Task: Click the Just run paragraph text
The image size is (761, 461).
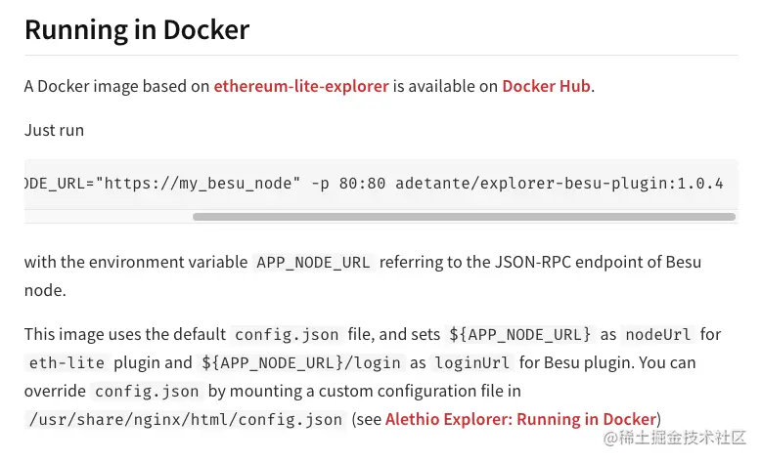Action: tap(55, 130)
